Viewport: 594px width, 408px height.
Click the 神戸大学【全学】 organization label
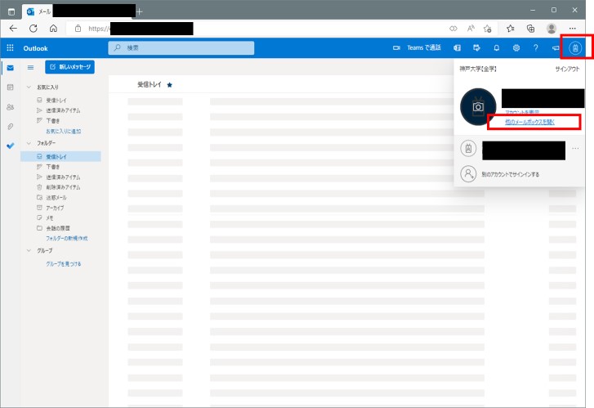click(478, 69)
